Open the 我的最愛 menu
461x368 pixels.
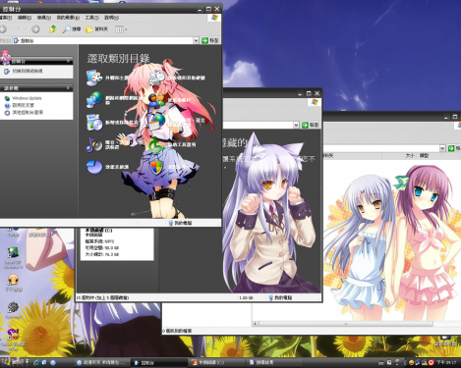(68, 18)
